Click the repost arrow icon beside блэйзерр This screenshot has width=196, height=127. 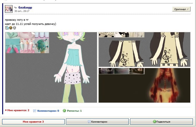click(x=15, y=8)
